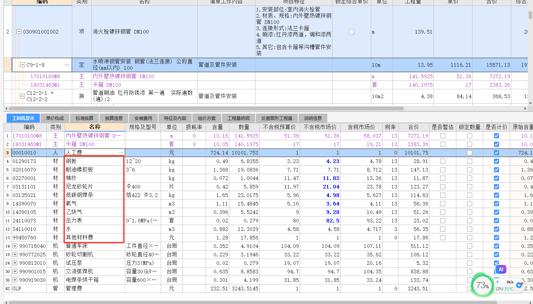Check 锁定数量 for the 耐油橡胶板 row
Viewport: 533px width, 304px height.
470,170
